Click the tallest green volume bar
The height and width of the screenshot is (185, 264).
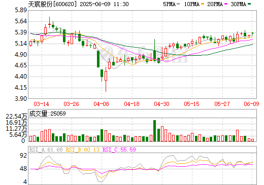coord(154,131)
